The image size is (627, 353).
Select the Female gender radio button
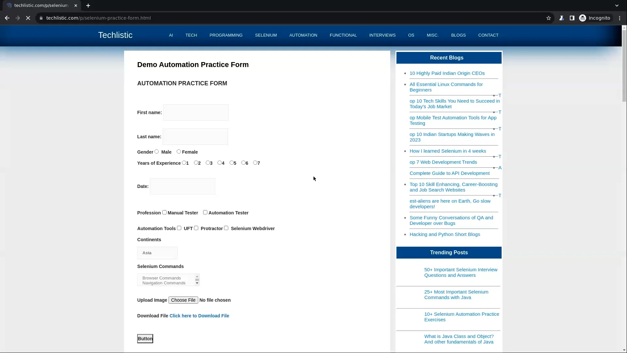click(x=179, y=152)
